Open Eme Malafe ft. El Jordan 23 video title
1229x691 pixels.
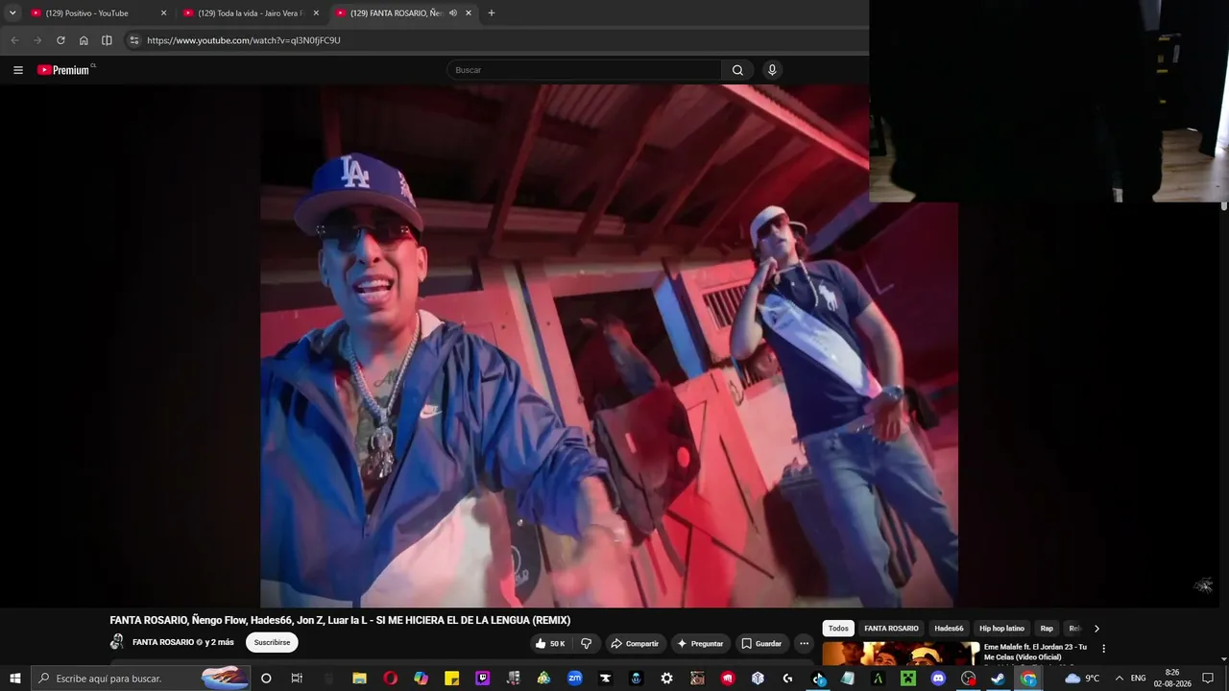coord(1035,652)
